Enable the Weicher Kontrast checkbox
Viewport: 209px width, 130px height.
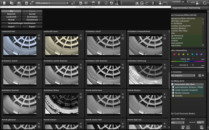point(173,93)
